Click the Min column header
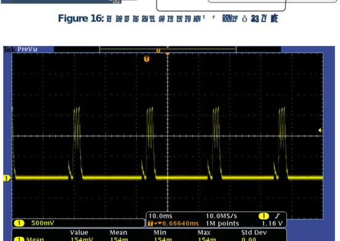 [x=160, y=232]
